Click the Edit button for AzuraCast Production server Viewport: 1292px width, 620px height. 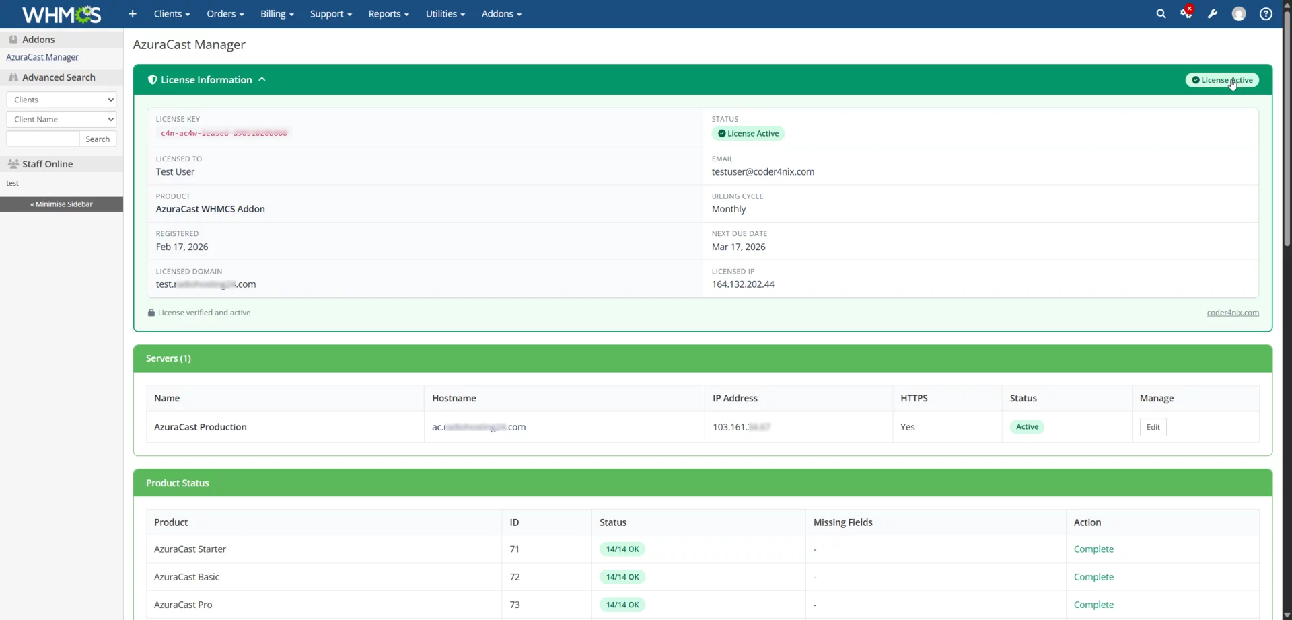click(x=1153, y=426)
